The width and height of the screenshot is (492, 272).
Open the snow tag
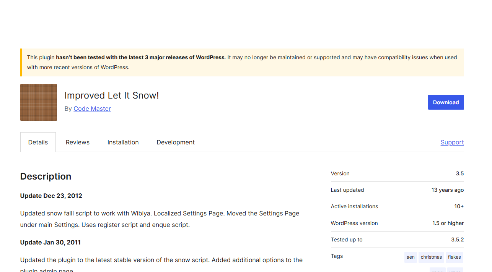point(437,271)
